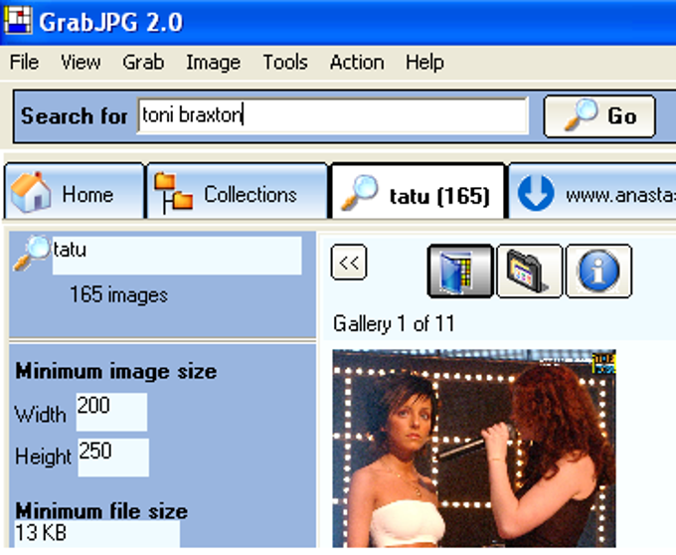676x555 pixels.
Task: Click the previous gallery << button
Action: tap(349, 263)
